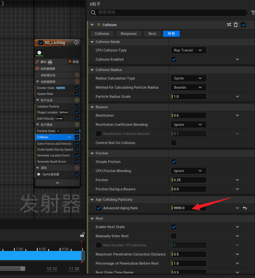Click the Collision module green script icon

point(99,25)
